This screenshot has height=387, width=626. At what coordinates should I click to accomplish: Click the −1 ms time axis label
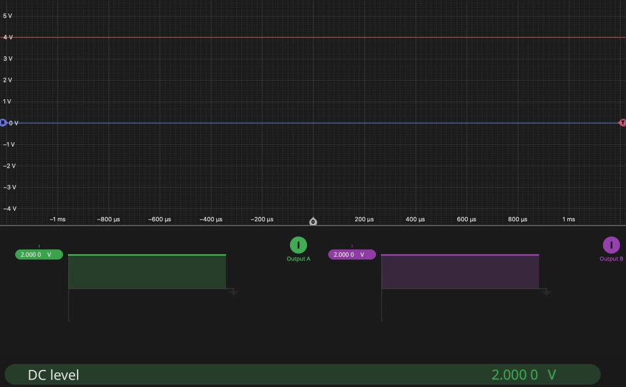click(57, 219)
